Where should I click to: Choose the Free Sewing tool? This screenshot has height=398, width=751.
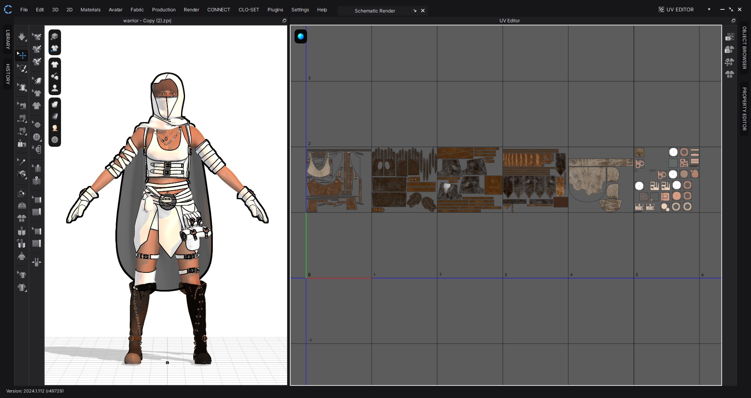point(22,131)
